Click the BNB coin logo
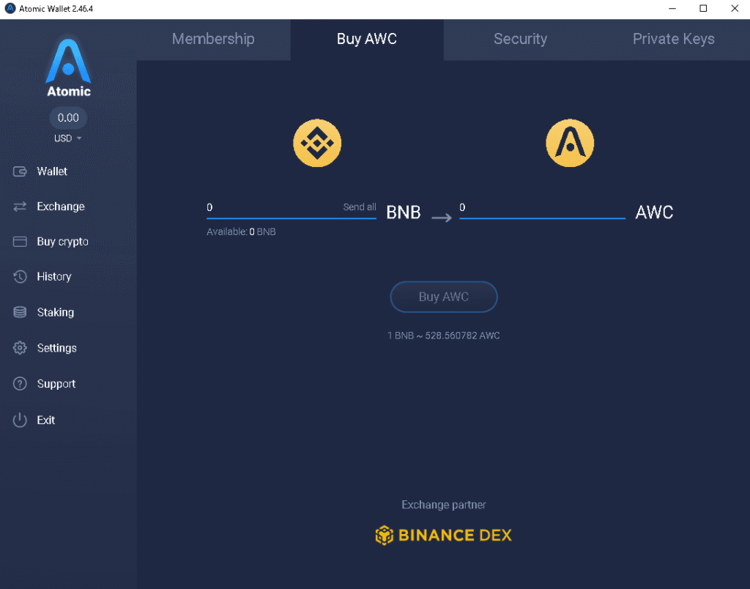 (x=317, y=143)
